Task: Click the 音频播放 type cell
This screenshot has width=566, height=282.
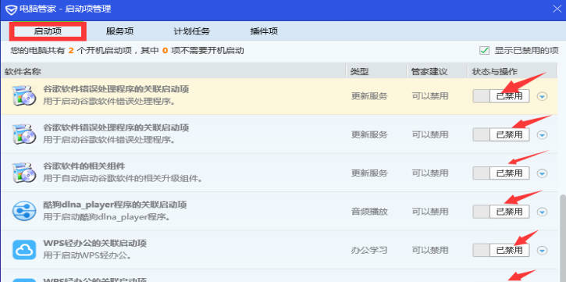Action: (369, 212)
